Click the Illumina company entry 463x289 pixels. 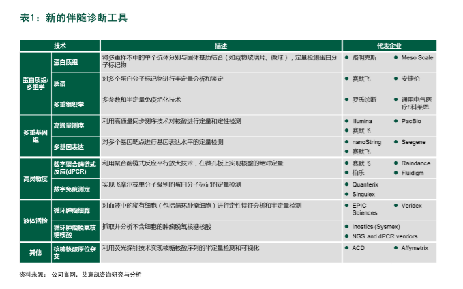click(x=362, y=121)
